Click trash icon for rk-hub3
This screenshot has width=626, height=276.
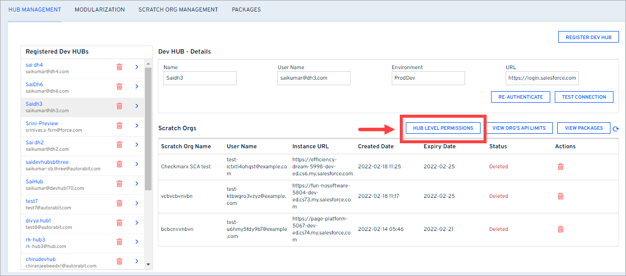[119, 242]
